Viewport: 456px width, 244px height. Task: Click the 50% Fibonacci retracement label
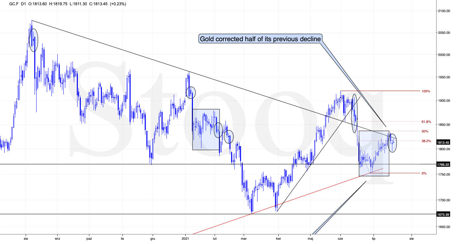coord(425,131)
